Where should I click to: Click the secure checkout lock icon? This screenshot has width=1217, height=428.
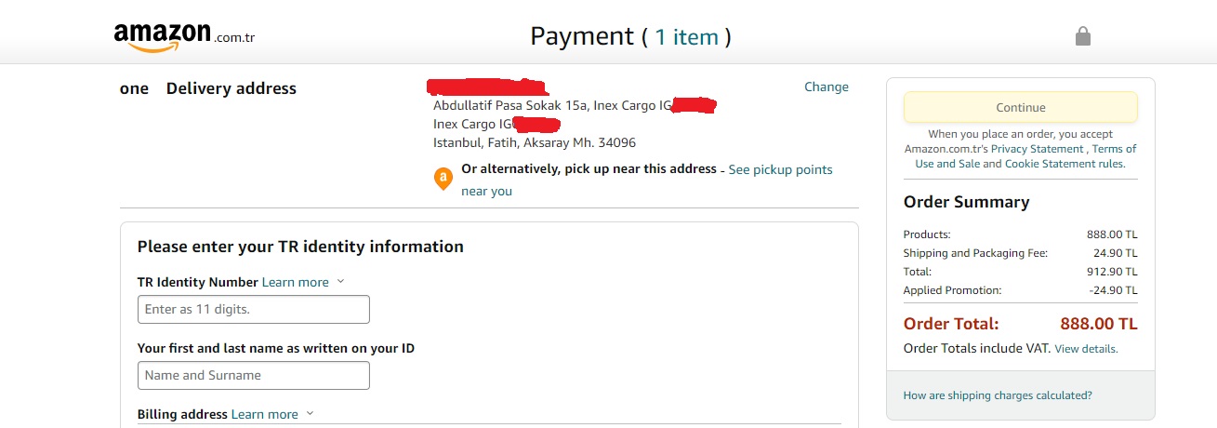[x=1082, y=36]
